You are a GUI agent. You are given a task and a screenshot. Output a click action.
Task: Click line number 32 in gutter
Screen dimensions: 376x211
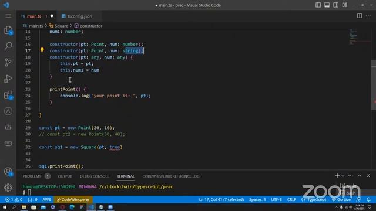coord(28,147)
